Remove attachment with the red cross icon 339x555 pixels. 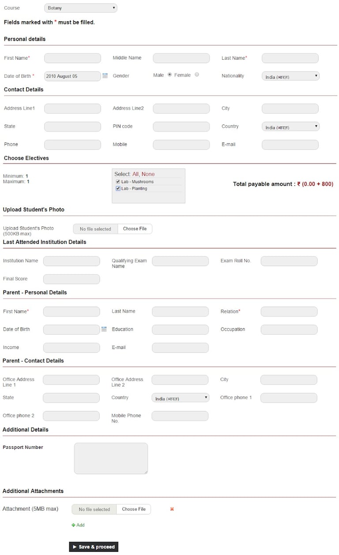pos(172,509)
